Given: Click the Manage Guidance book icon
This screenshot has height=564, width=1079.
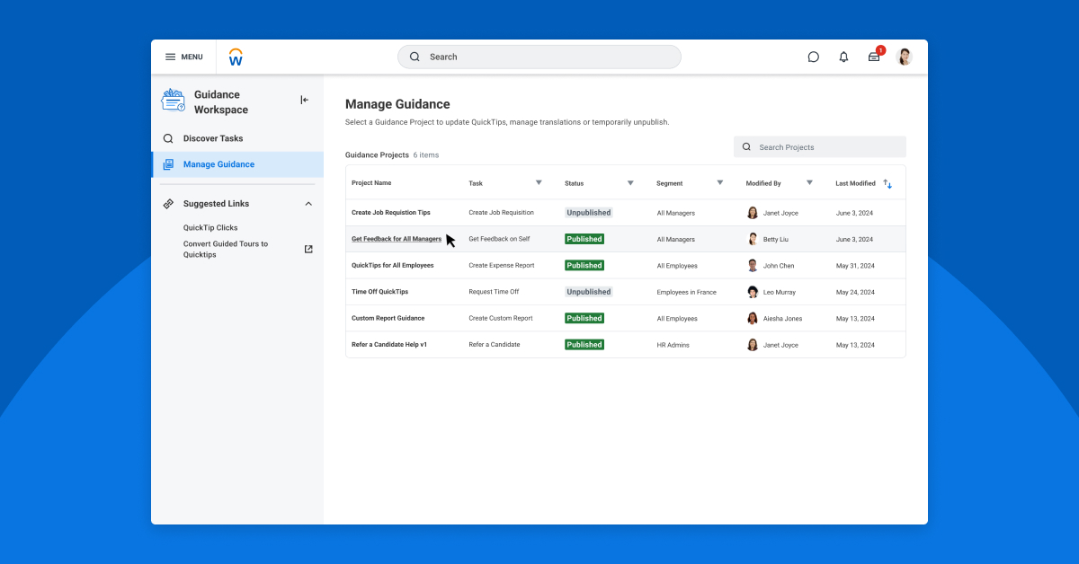Looking at the screenshot, I should tap(168, 164).
